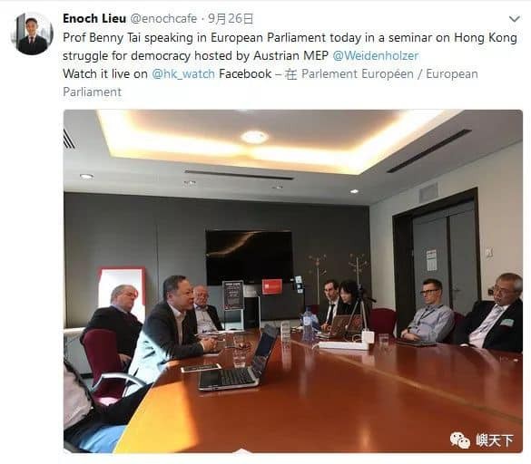Screen dimensions: 531x464
Task: Click the 嗅天下 watermark text
Action: click(494, 440)
